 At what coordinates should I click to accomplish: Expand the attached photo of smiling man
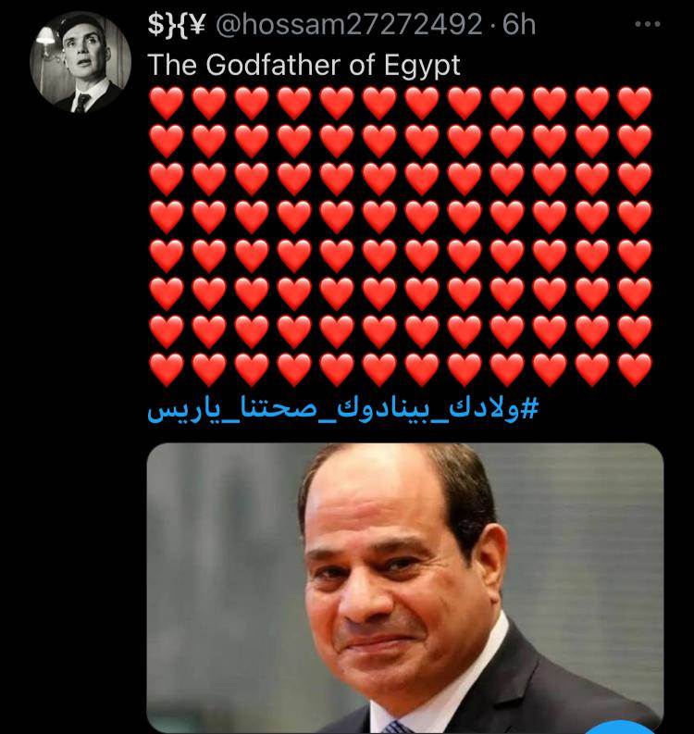(405, 588)
